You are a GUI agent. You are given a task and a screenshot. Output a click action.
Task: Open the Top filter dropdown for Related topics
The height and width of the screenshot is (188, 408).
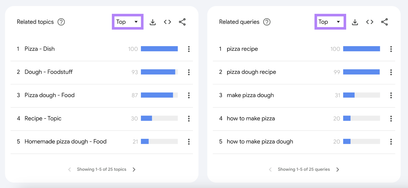click(127, 22)
